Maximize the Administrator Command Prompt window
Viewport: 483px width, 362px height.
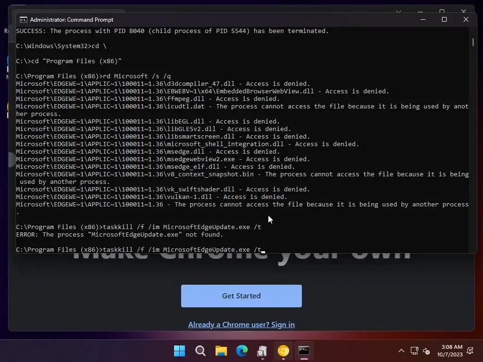click(x=444, y=19)
